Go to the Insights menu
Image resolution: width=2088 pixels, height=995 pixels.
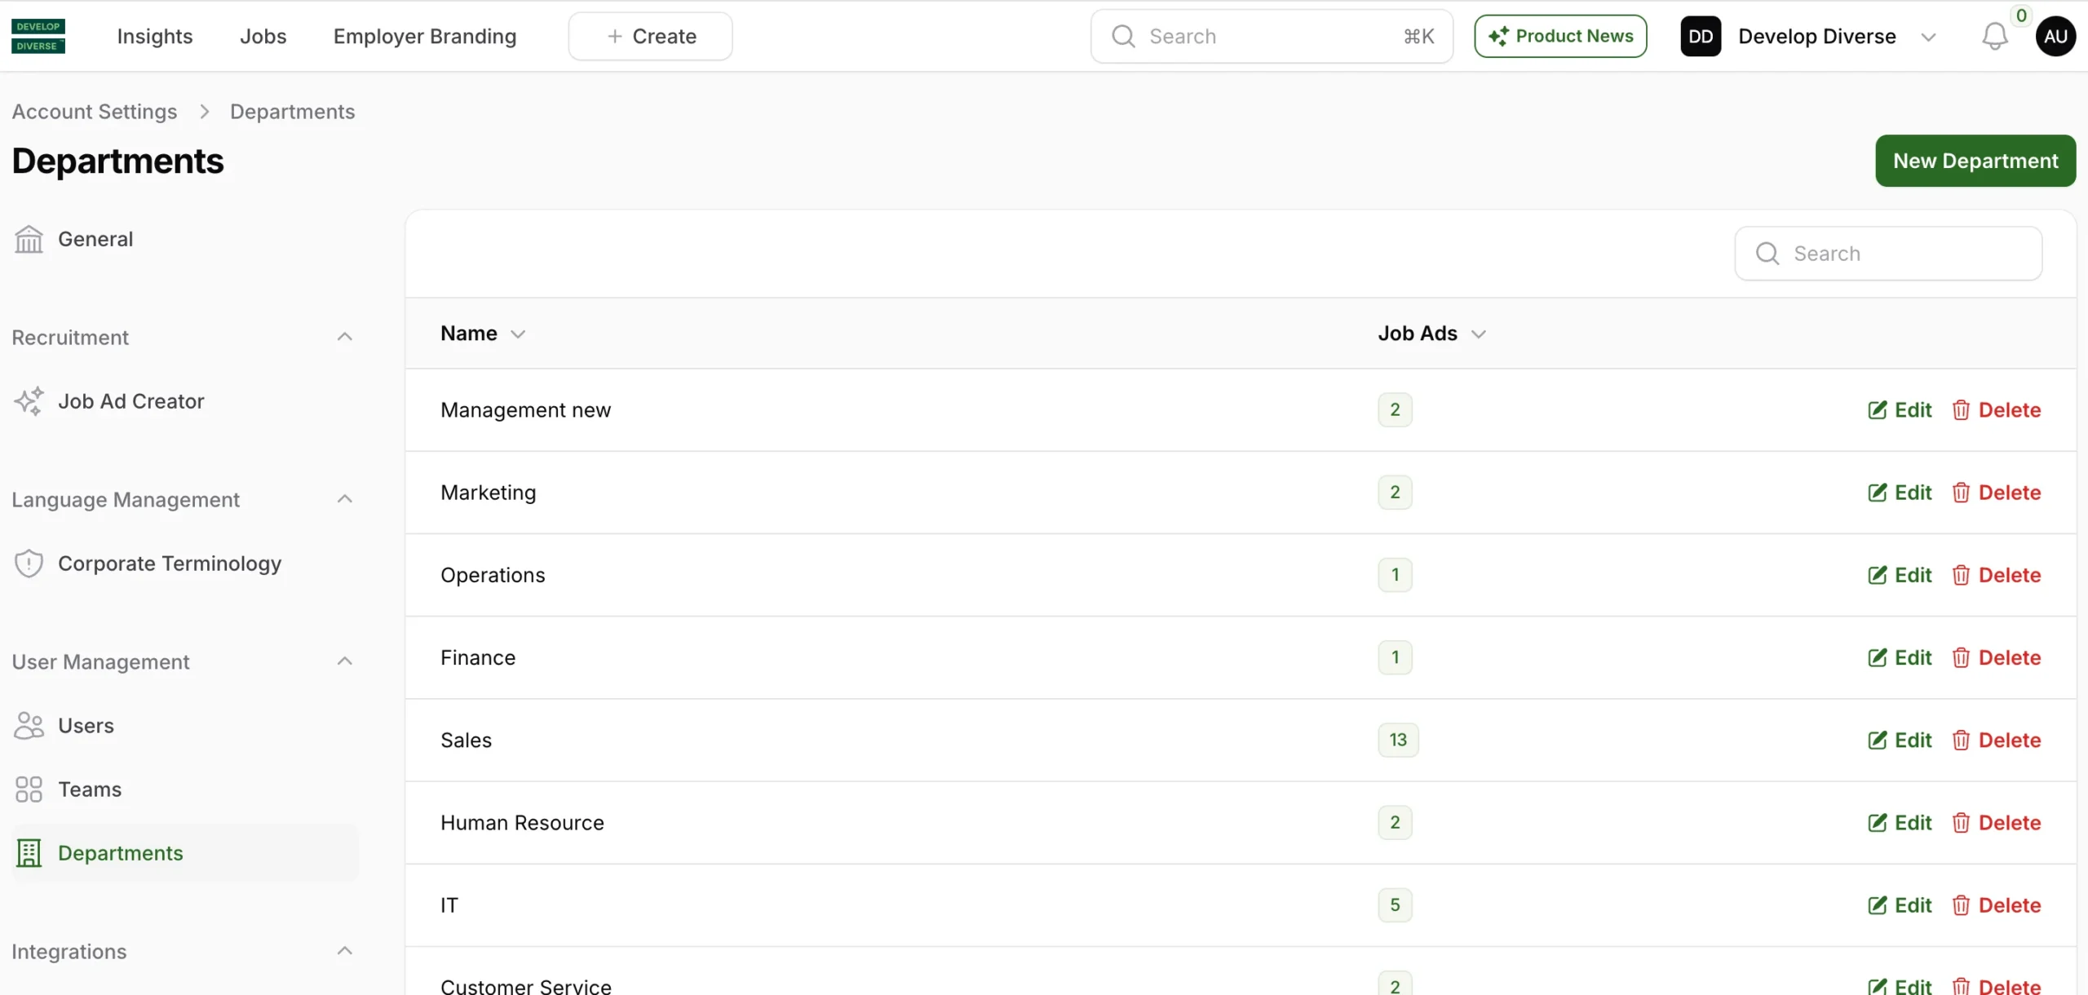click(x=155, y=37)
